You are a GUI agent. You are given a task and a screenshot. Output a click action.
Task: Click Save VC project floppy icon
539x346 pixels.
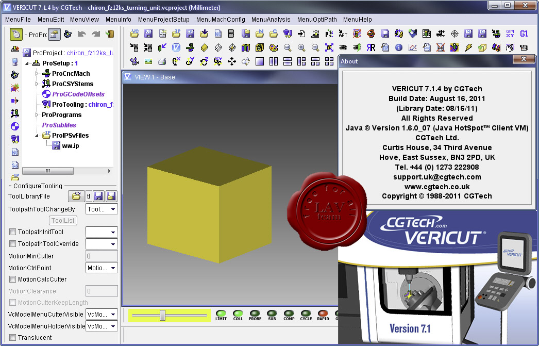point(148,34)
